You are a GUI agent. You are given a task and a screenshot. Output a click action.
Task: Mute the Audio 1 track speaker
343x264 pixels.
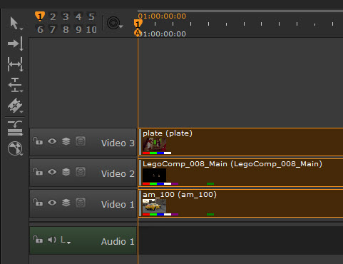pos(52,240)
